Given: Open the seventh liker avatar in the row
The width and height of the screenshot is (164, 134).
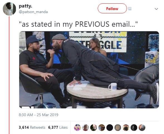Looking at the screenshot, I should coord(126,128).
